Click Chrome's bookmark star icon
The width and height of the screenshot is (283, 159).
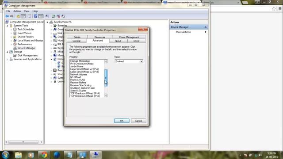tap(274, 9)
